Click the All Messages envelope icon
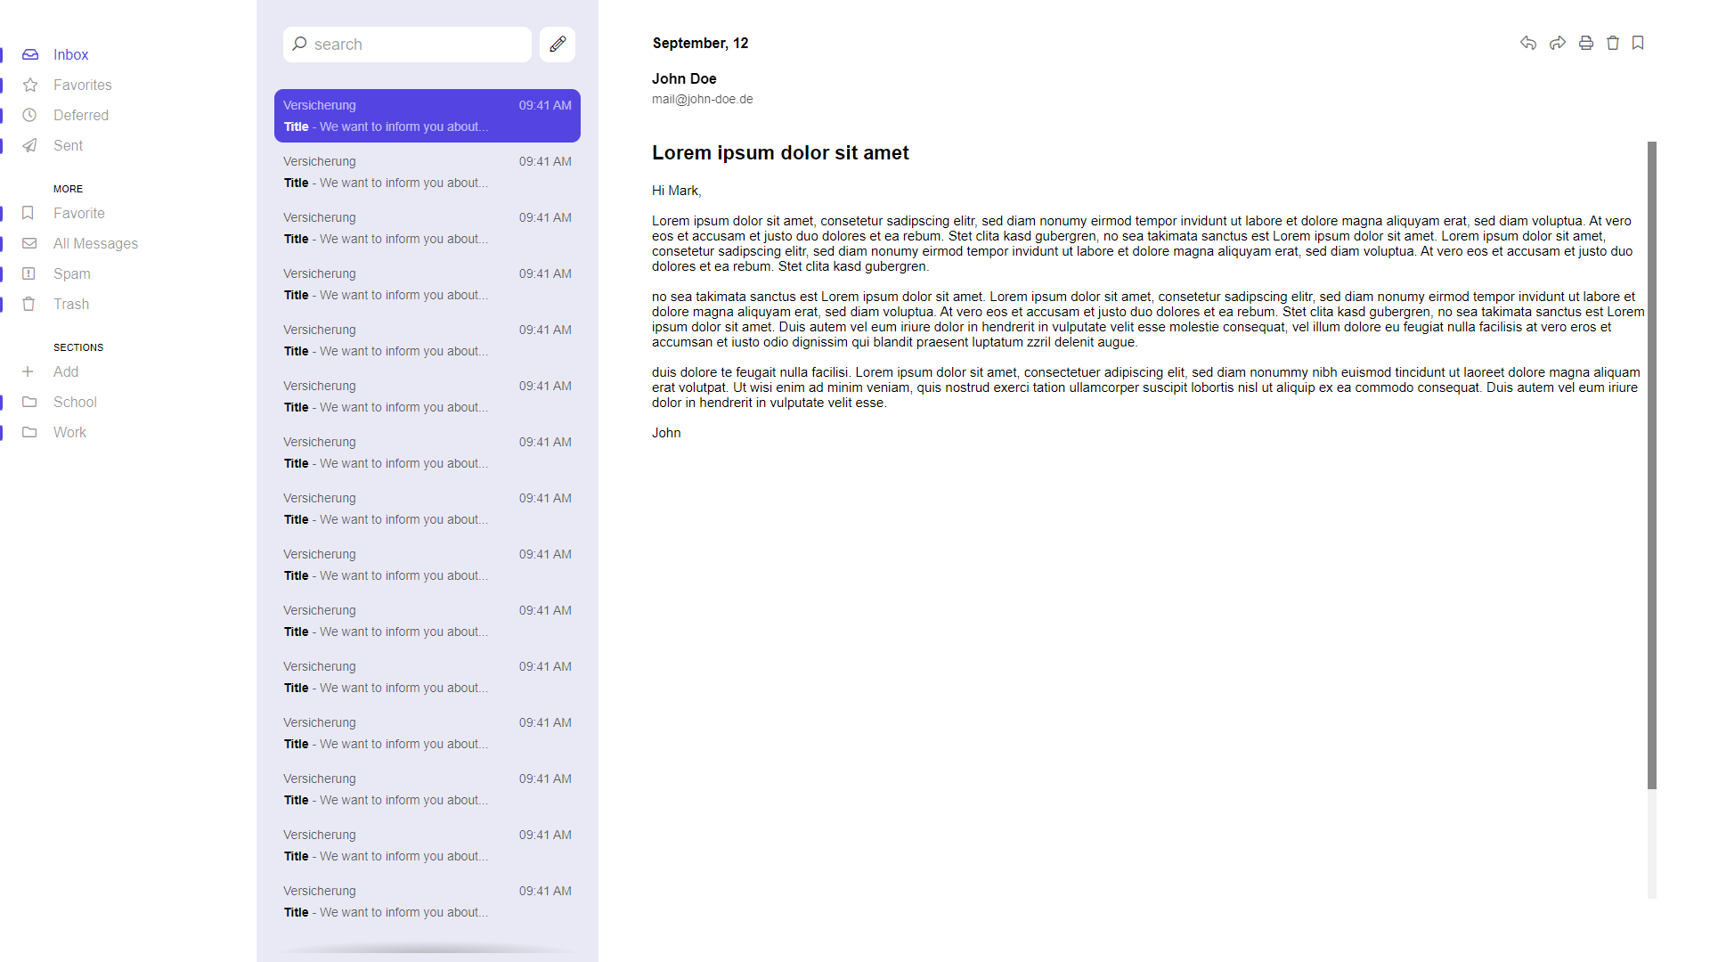Screen dimensions: 1710x962 tap(29, 243)
